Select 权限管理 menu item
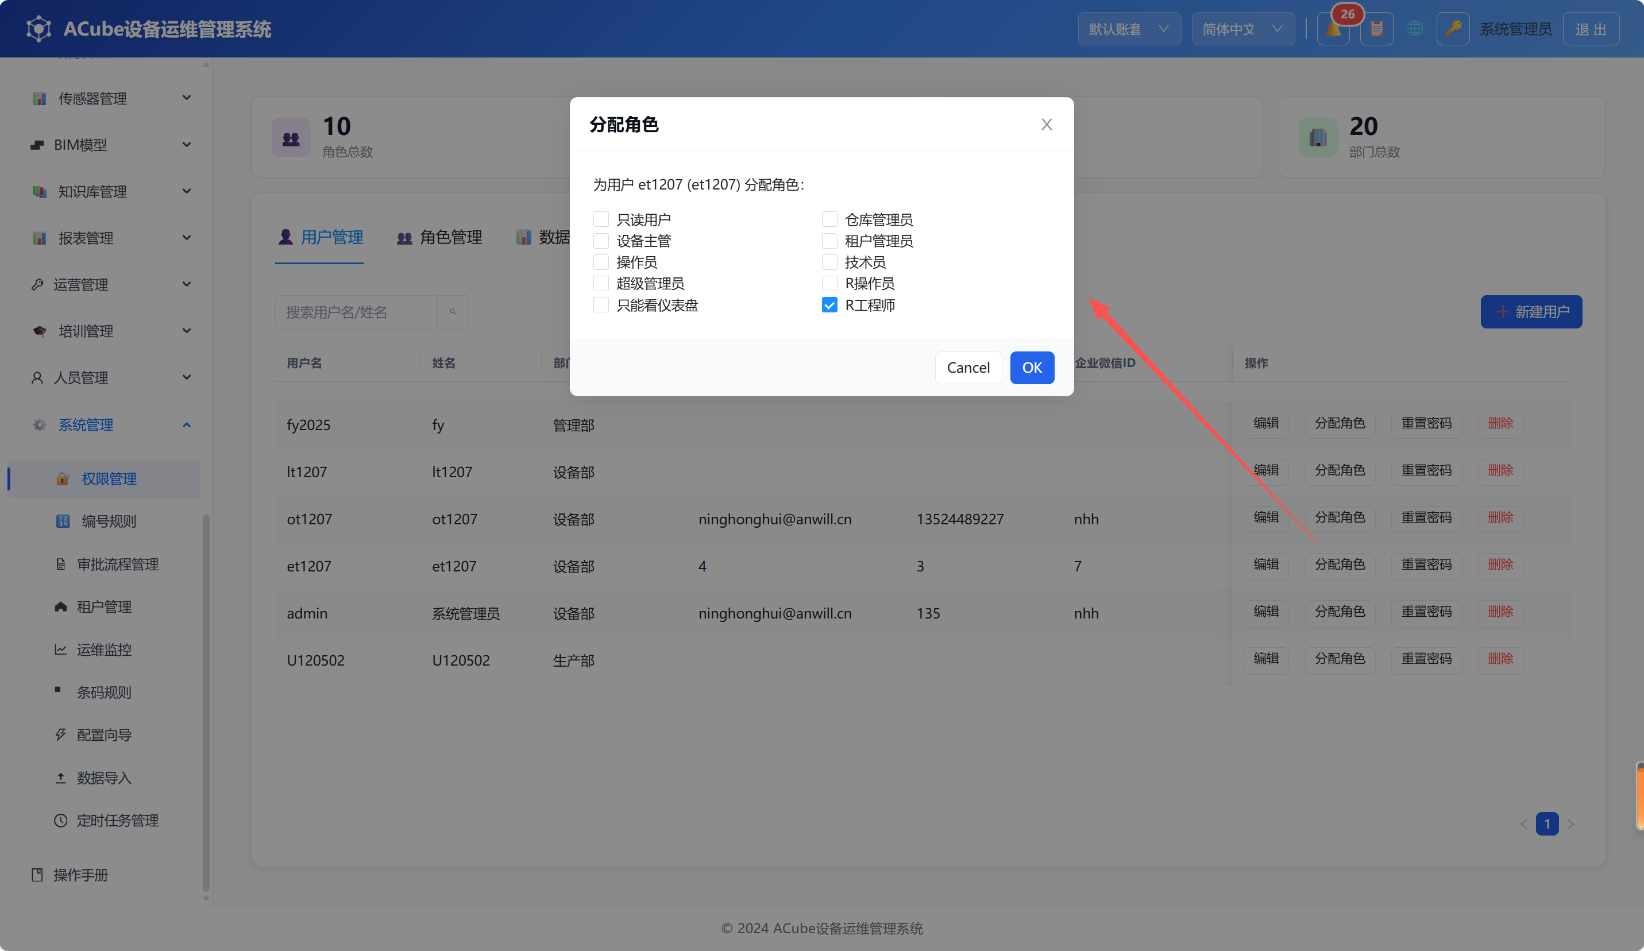 pos(105,479)
